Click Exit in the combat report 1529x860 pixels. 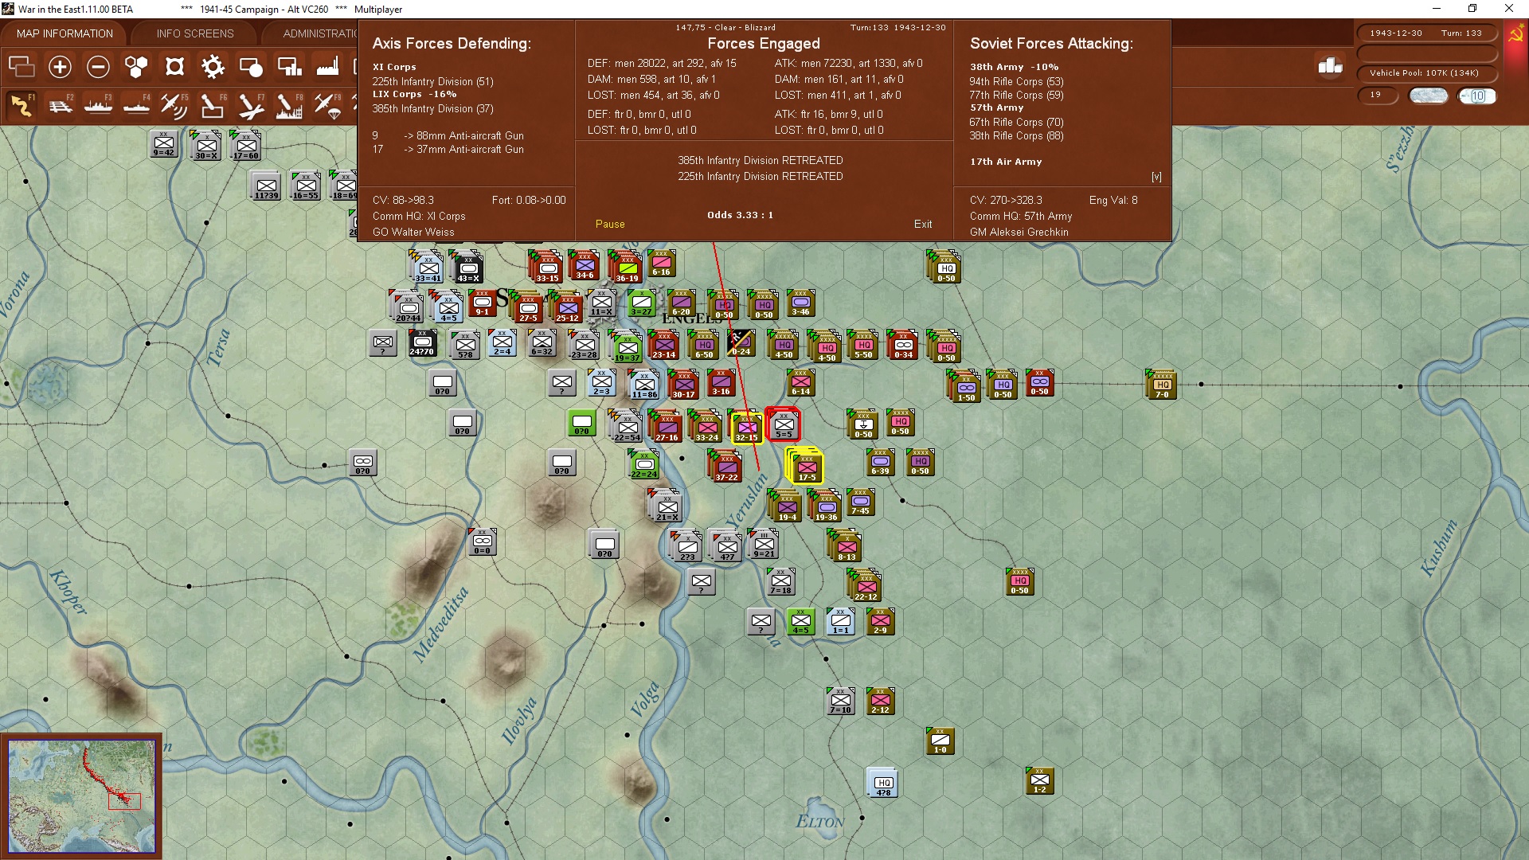(923, 225)
